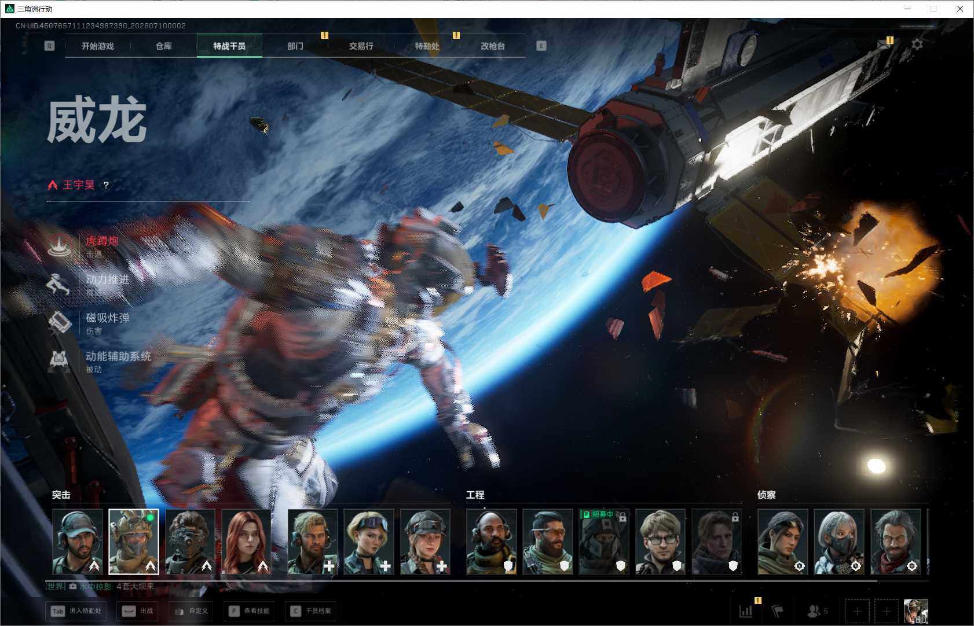Select the blonde medic with goggles portrait
Viewport: 974px width, 626px height.
(369, 542)
